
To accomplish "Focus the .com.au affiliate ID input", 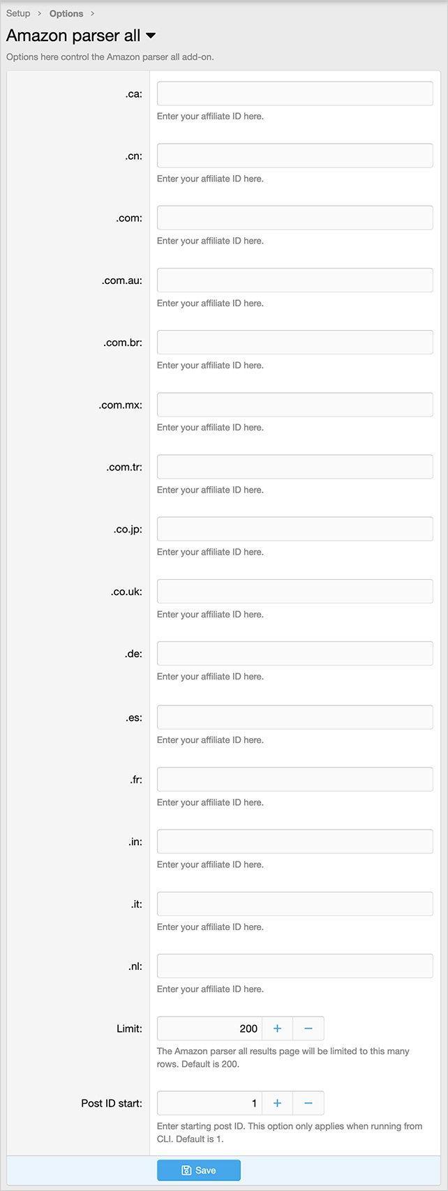I will [x=294, y=280].
